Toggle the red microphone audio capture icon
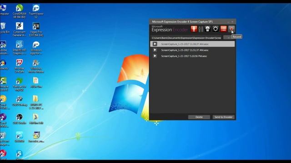The image size is (291, 163). (x=194, y=29)
